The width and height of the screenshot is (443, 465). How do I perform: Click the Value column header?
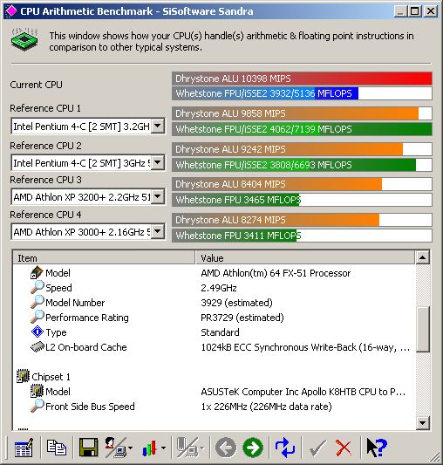305,257
